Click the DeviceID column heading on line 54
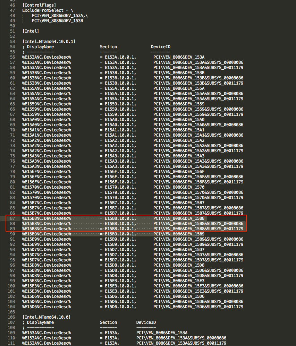The width and height of the screenshot is (296, 346). (x=160, y=47)
